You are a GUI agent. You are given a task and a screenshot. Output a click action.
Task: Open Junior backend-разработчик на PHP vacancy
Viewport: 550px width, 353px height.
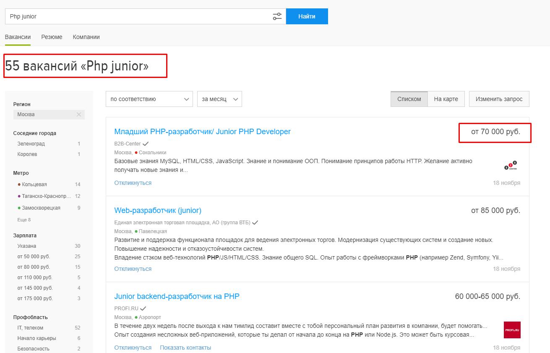pos(177,296)
